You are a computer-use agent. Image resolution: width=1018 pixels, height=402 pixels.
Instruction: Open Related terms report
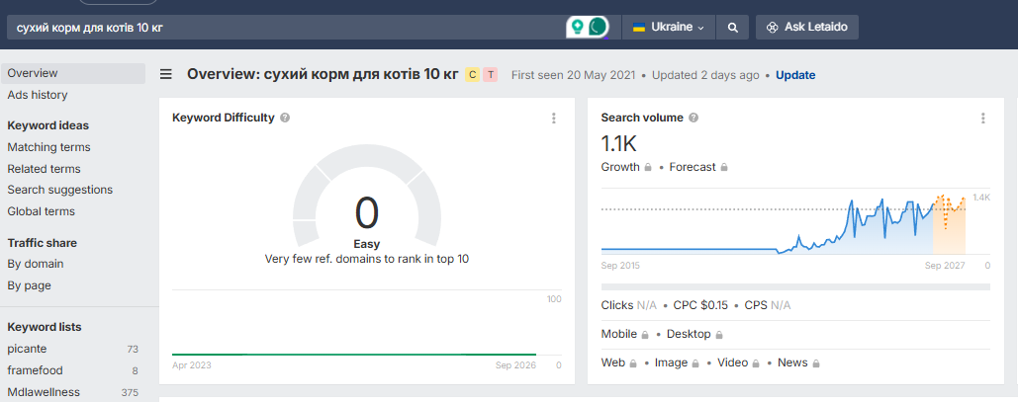pos(45,169)
